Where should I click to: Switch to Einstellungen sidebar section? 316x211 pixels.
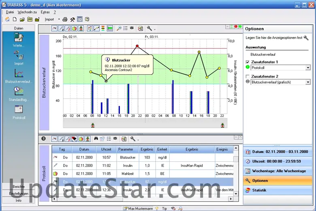pos(19,194)
